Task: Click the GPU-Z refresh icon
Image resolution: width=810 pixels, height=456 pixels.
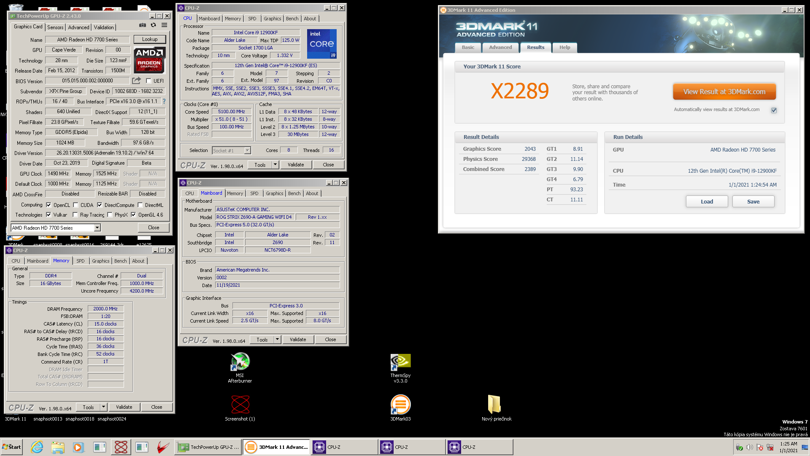Action: [154, 25]
